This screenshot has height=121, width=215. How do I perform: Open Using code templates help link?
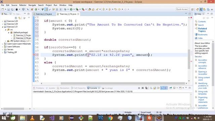tap(203, 93)
